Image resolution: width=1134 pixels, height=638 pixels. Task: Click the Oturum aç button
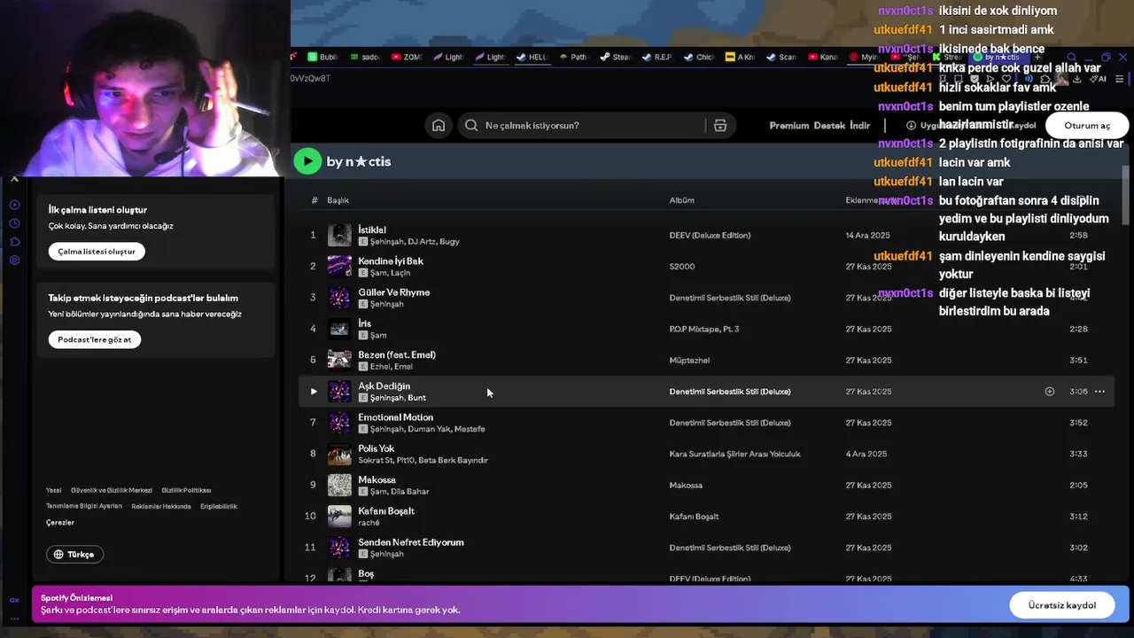coord(1087,125)
